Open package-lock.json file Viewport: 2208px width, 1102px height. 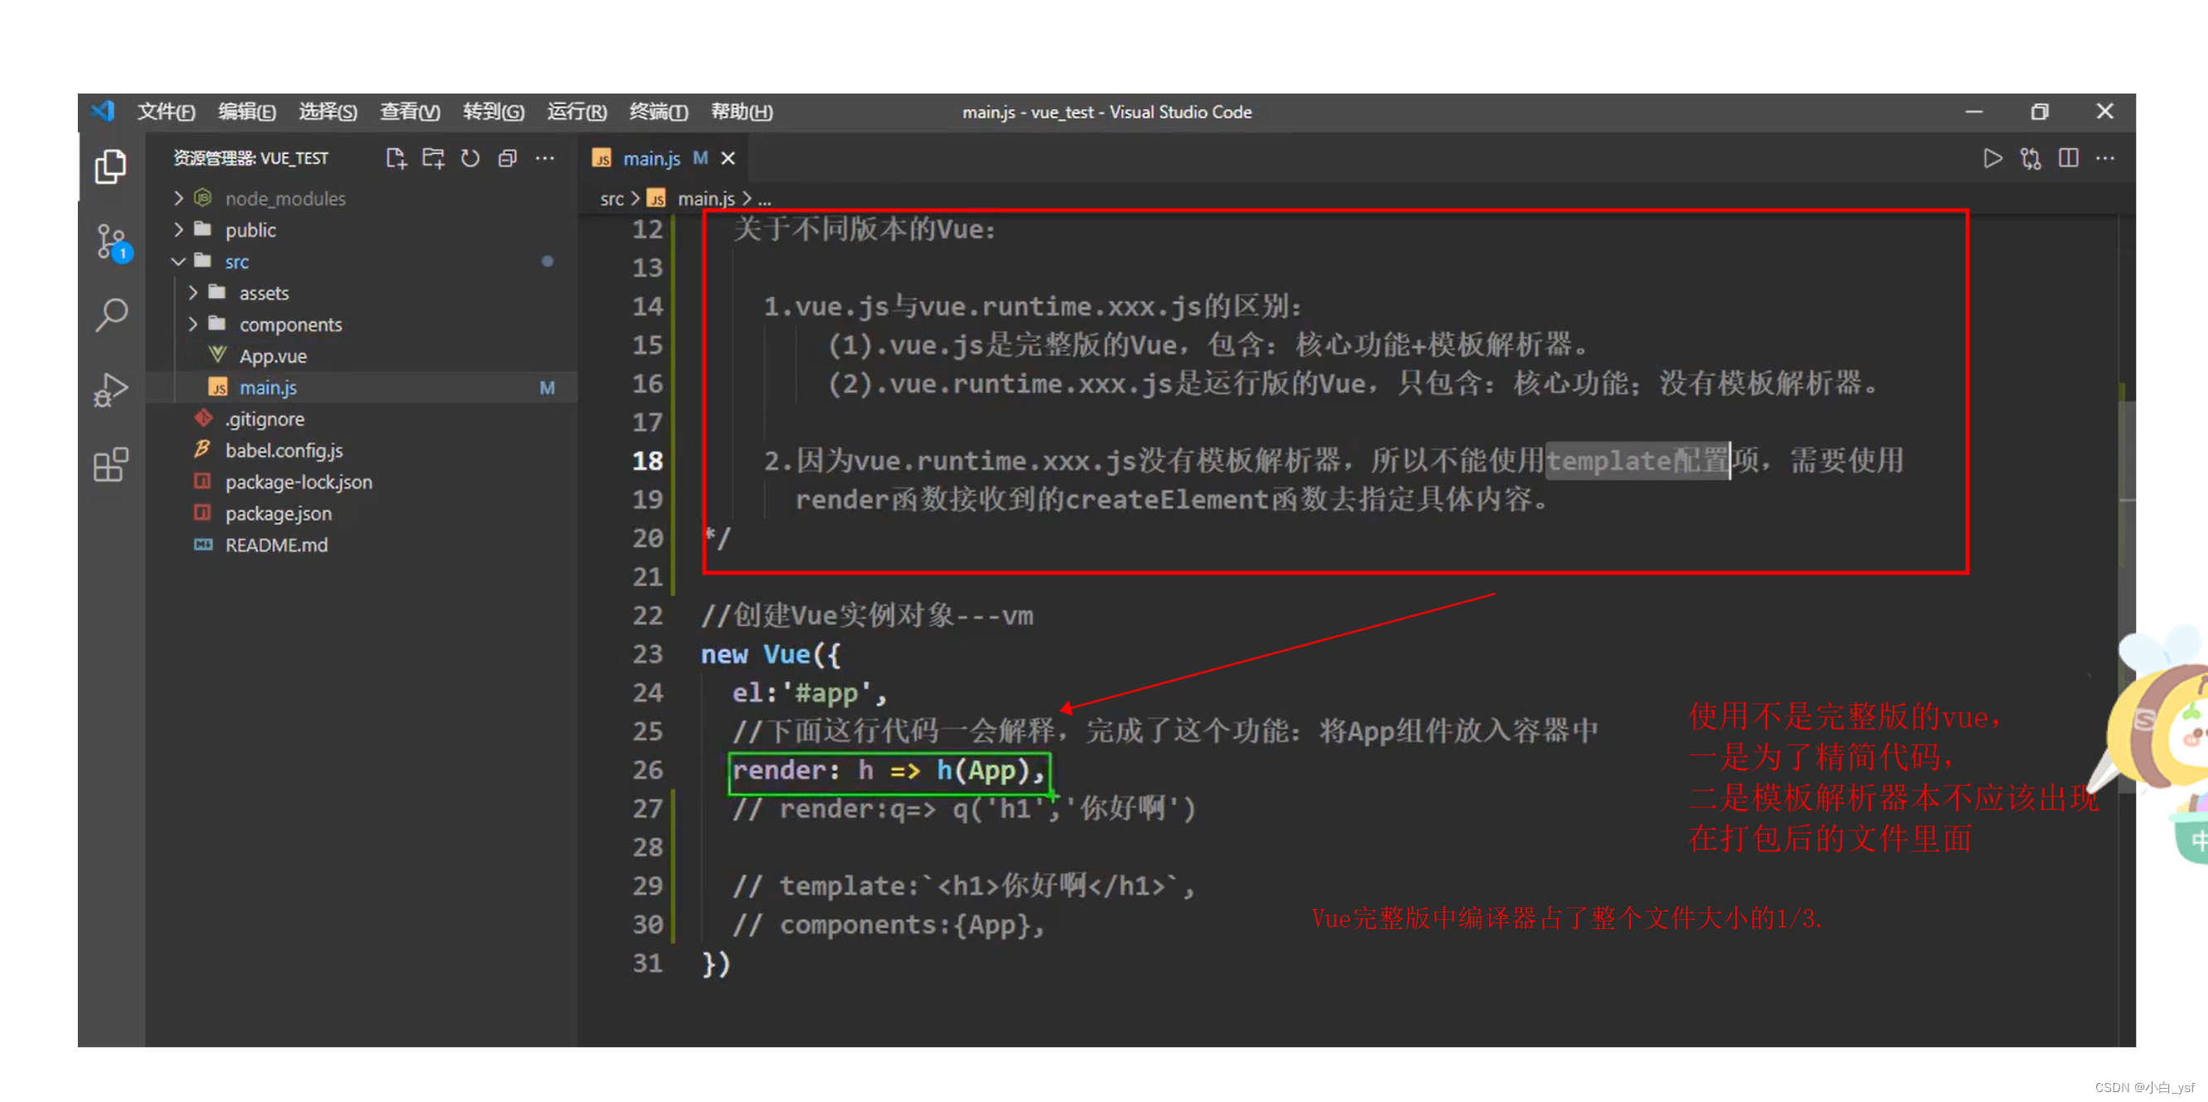click(298, 483)
